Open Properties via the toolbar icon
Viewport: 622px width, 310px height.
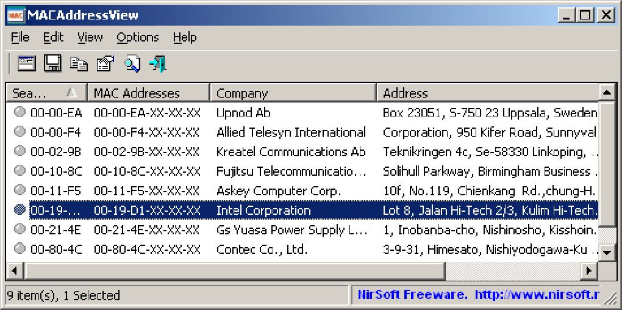(105, 63)
